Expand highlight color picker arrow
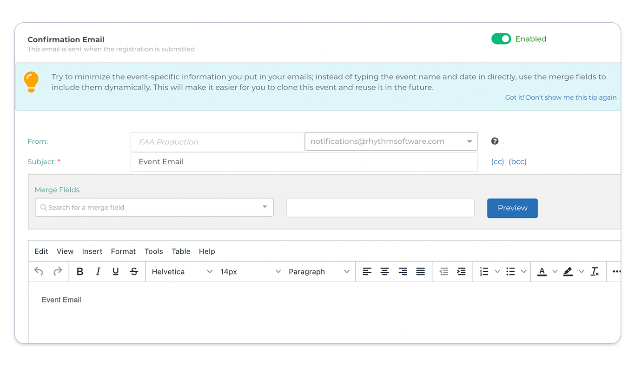 click(582, 272)
